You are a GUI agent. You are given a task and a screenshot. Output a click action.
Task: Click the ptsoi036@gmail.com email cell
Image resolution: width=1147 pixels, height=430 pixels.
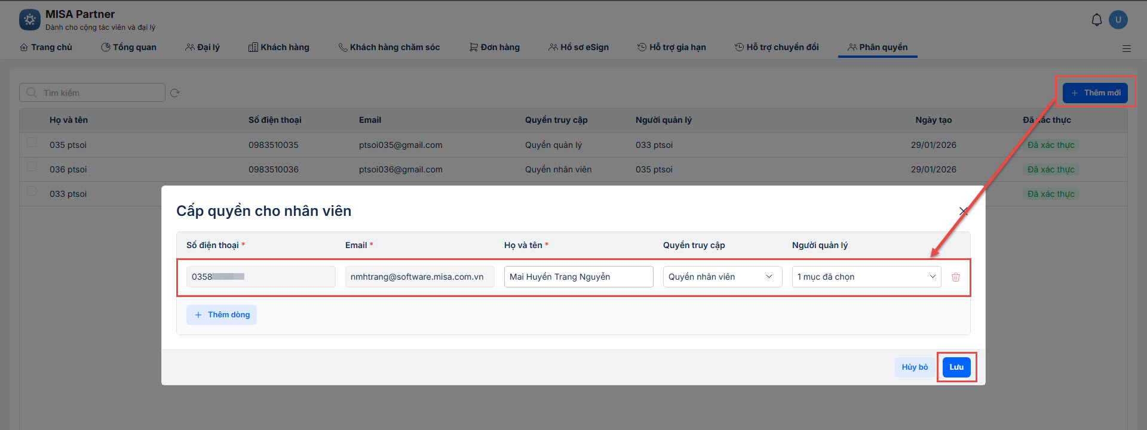click(x=401, y=169)
